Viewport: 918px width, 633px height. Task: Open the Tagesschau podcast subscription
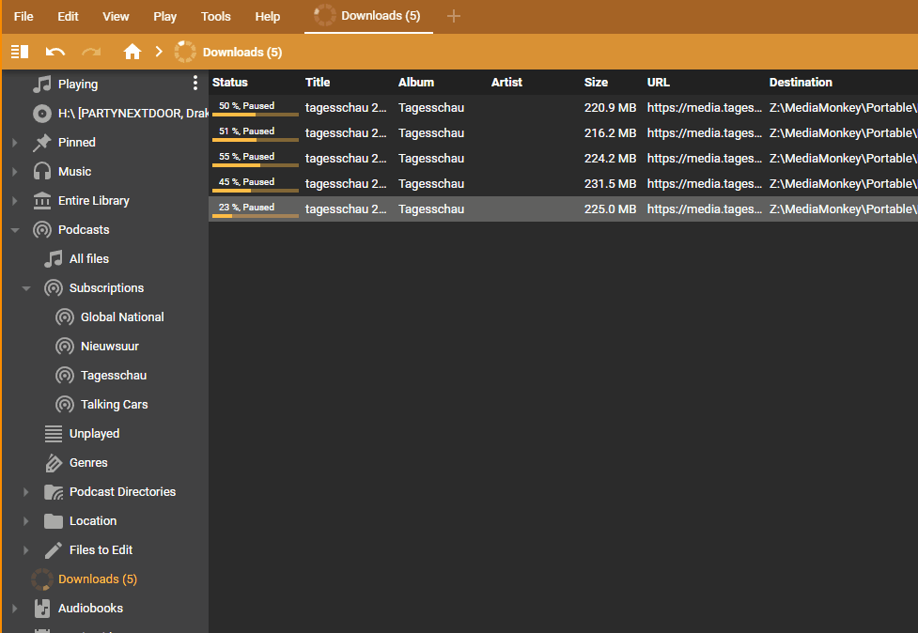[113, 376]
